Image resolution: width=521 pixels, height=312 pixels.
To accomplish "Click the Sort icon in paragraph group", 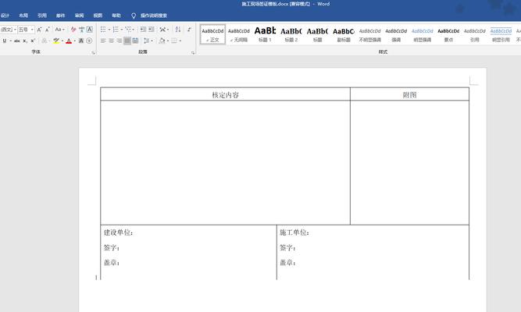I will coord(176,30).
